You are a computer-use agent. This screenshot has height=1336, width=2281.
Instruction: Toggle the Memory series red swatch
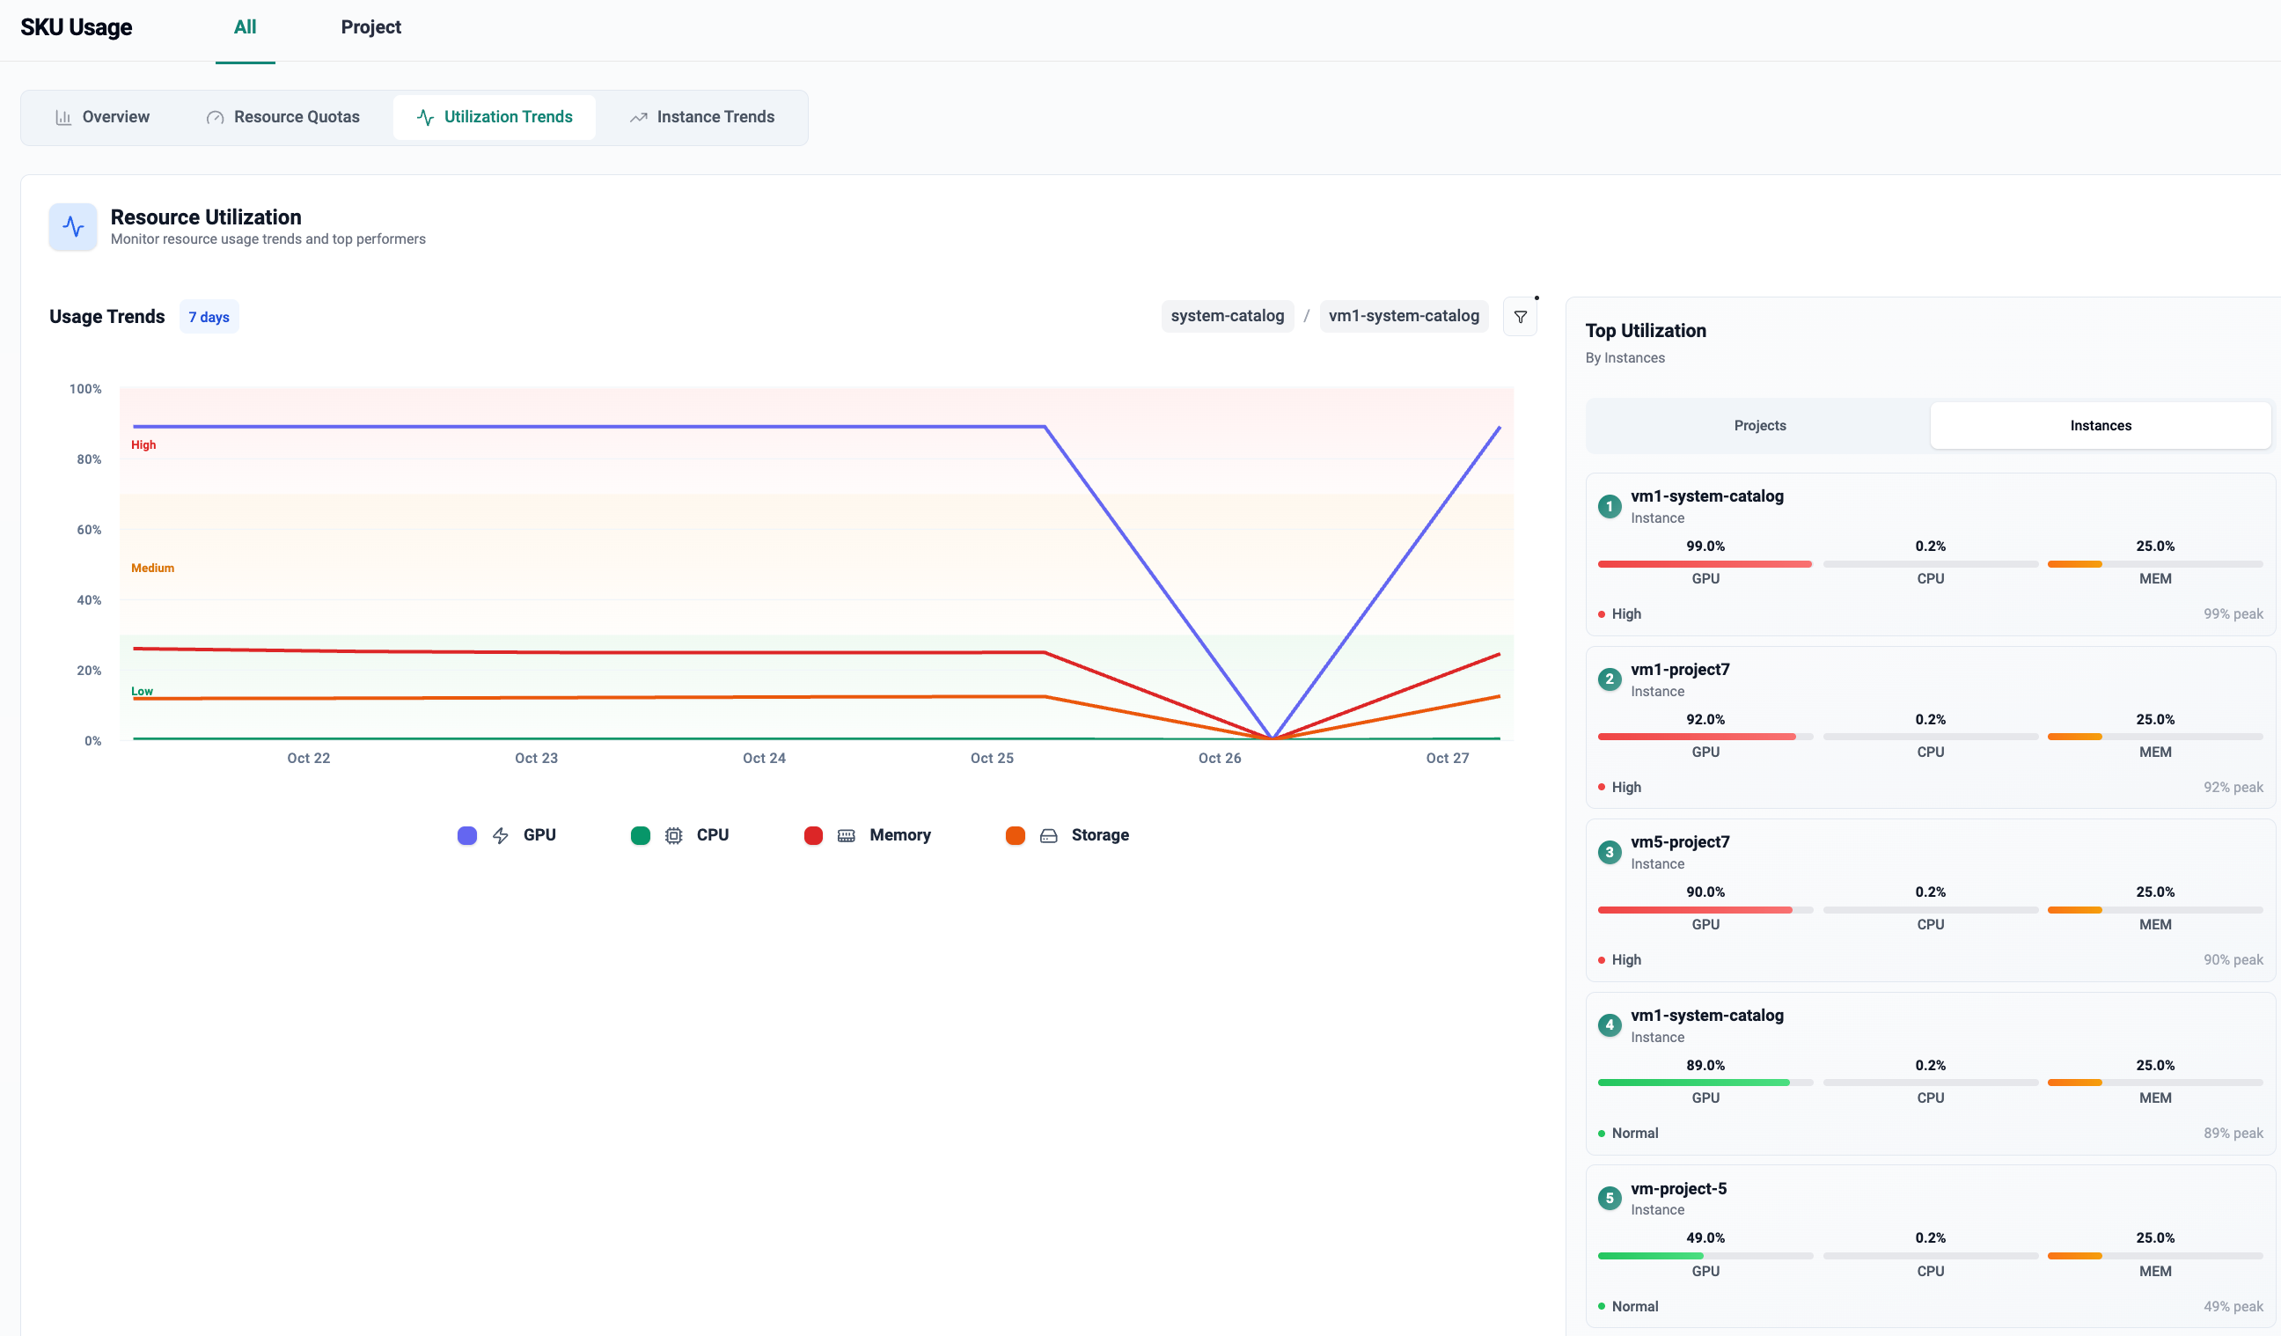(x=813, y=835)
